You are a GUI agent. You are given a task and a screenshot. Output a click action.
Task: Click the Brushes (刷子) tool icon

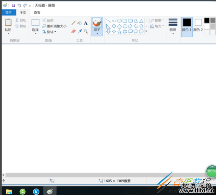point(97,23)
